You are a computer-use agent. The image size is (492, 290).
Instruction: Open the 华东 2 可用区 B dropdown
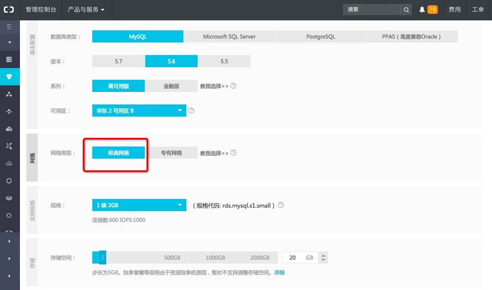[x=139, y=111]
